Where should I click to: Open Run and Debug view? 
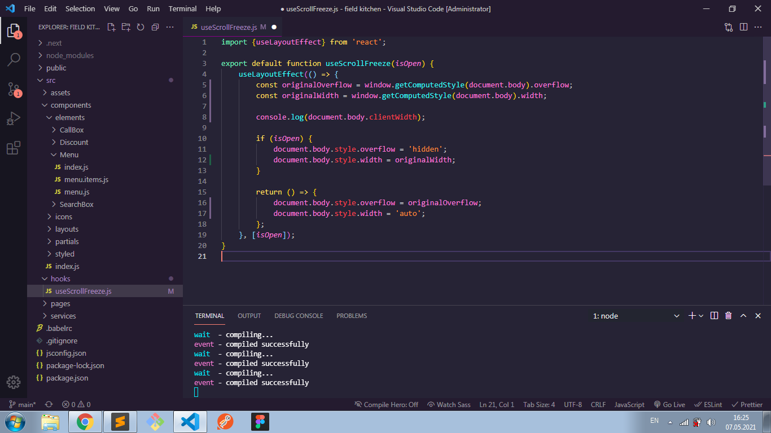14,118
